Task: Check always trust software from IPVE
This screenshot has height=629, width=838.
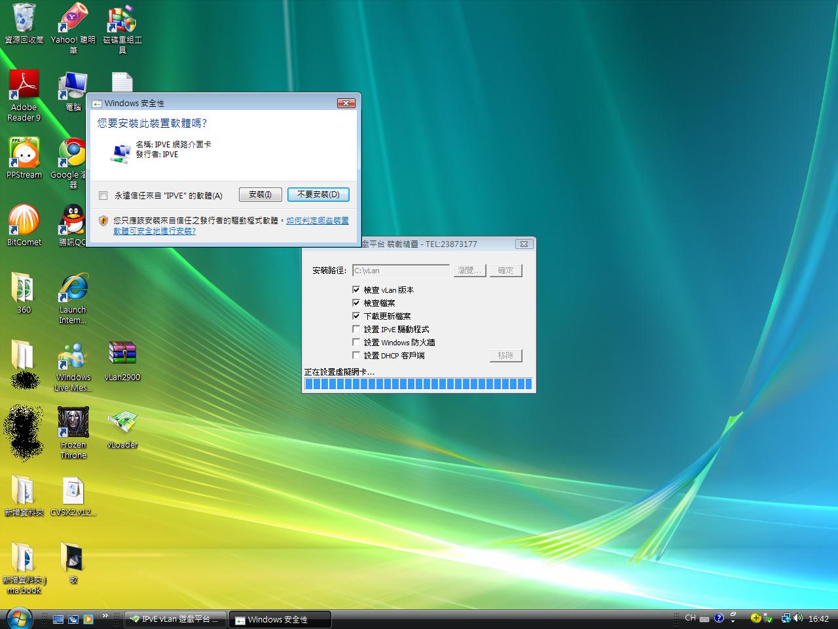Action: (103, 195)
